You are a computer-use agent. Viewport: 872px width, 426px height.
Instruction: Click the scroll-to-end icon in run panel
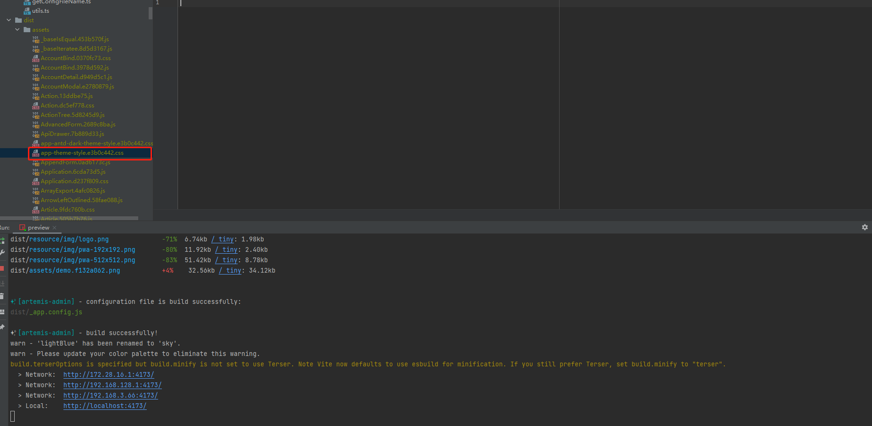2,283
